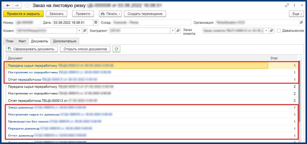The image size is (307, 144).
Task: Open the Клиент record with its open icon
Action: point(85,31)
